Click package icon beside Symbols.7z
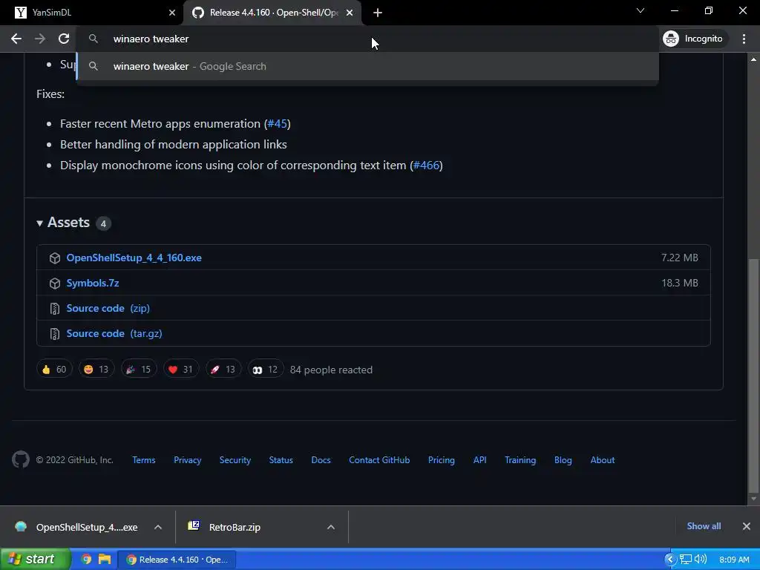The width and height of the screenshot is (760, 570). click(x=55, y=283)
